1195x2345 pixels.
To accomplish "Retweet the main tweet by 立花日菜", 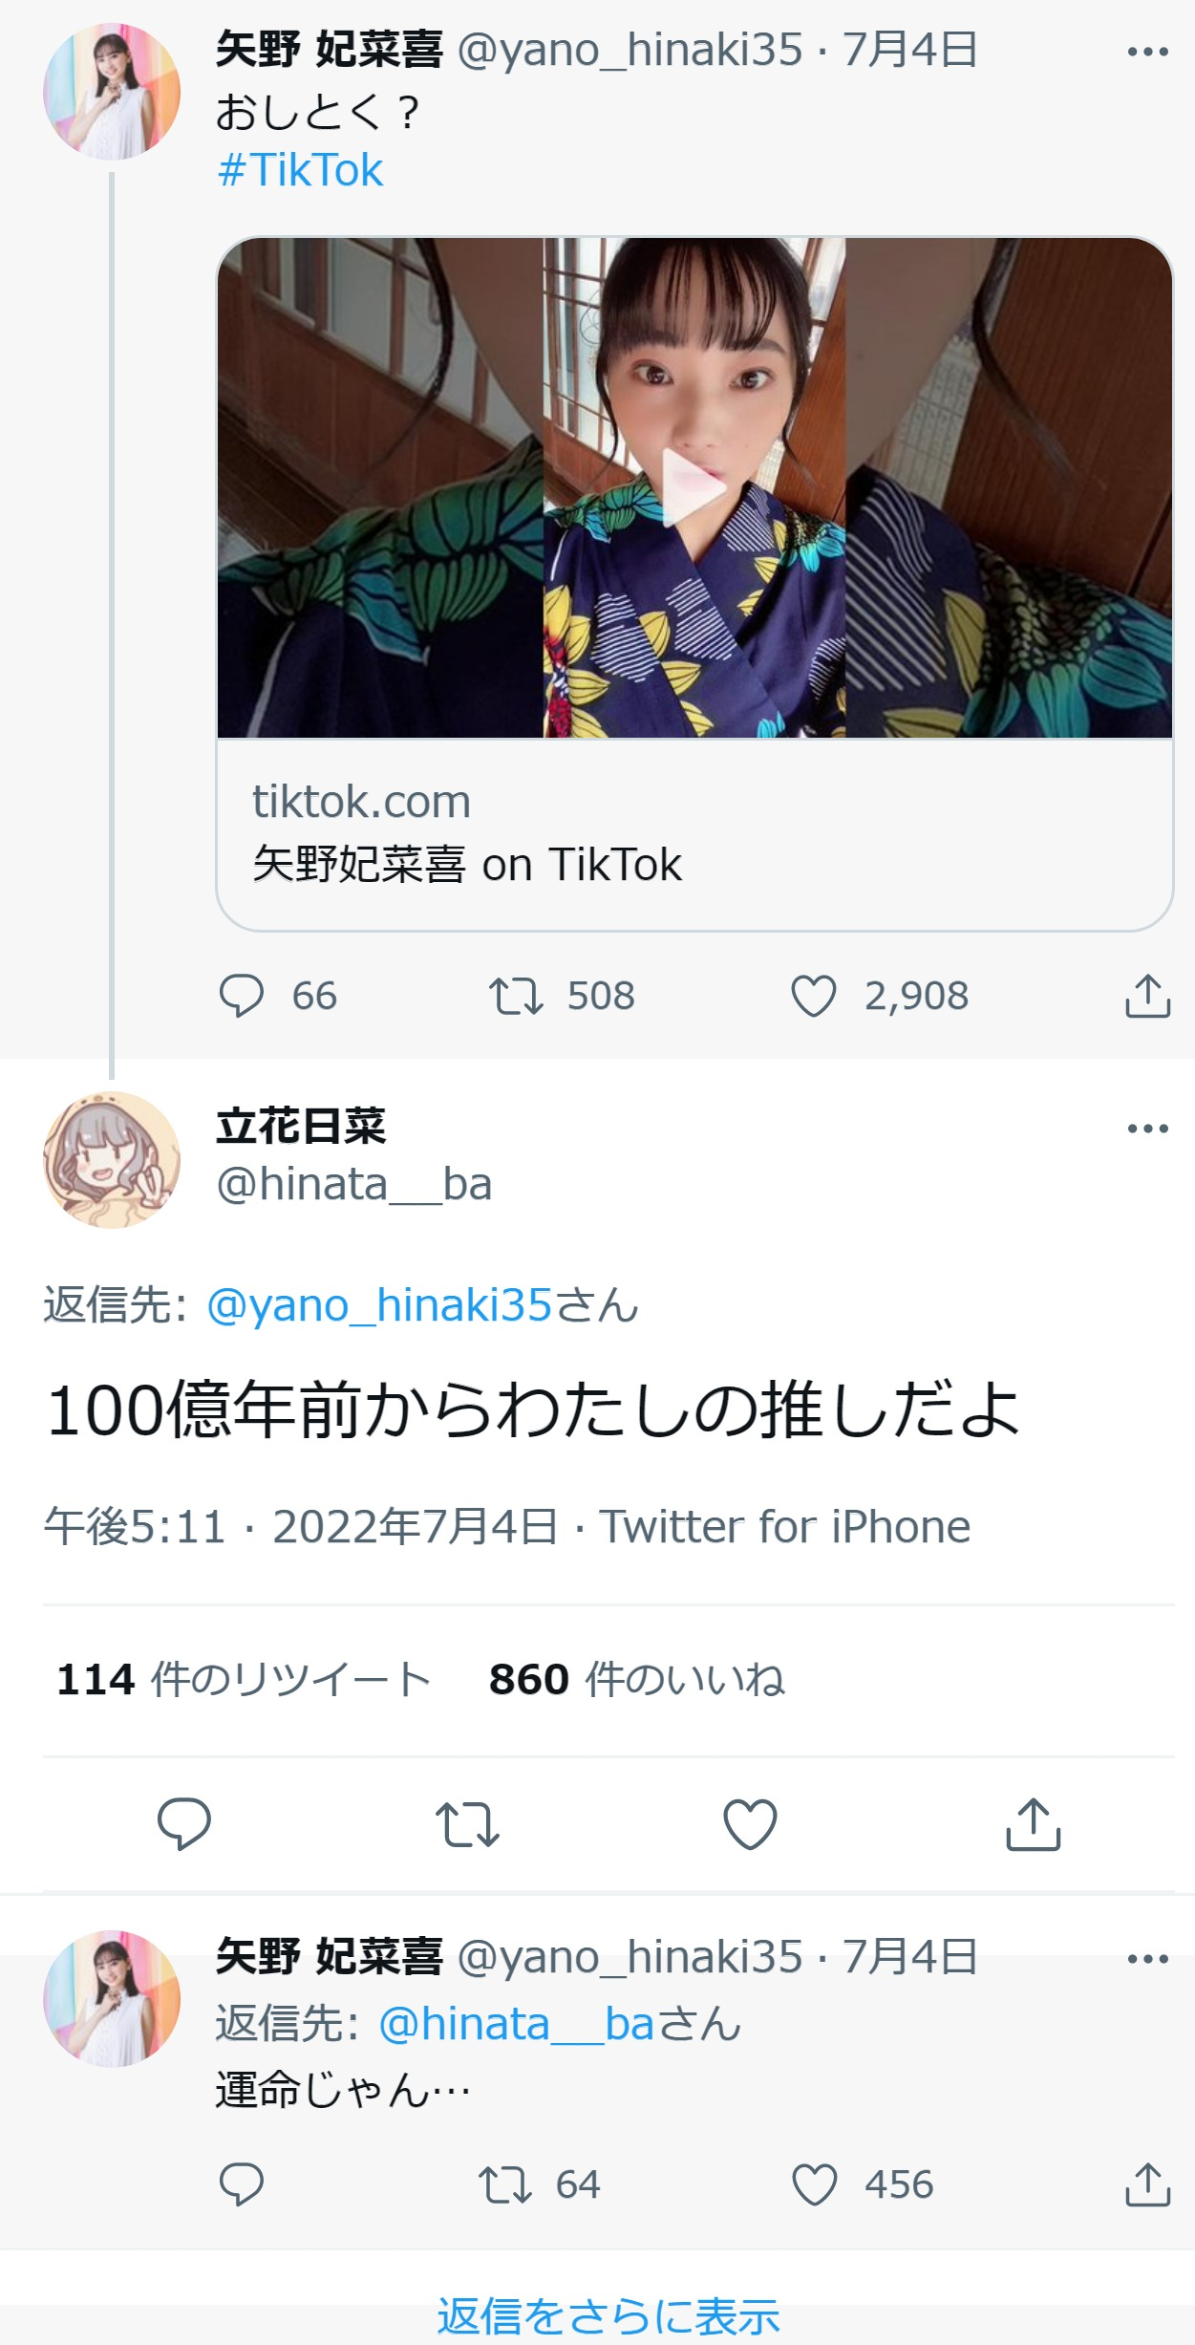I will [x=467, y=1823].
